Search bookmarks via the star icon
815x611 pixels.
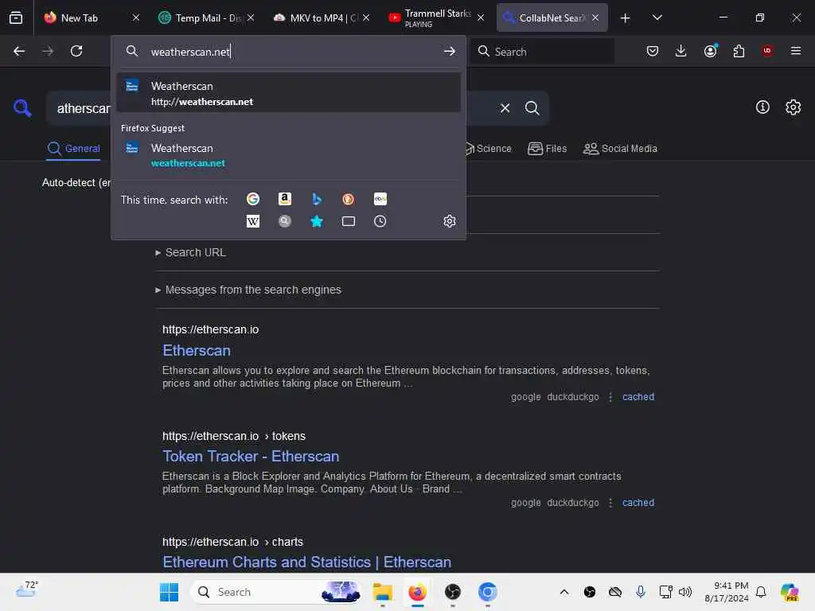pyautogui.click(x=317, y=221)
